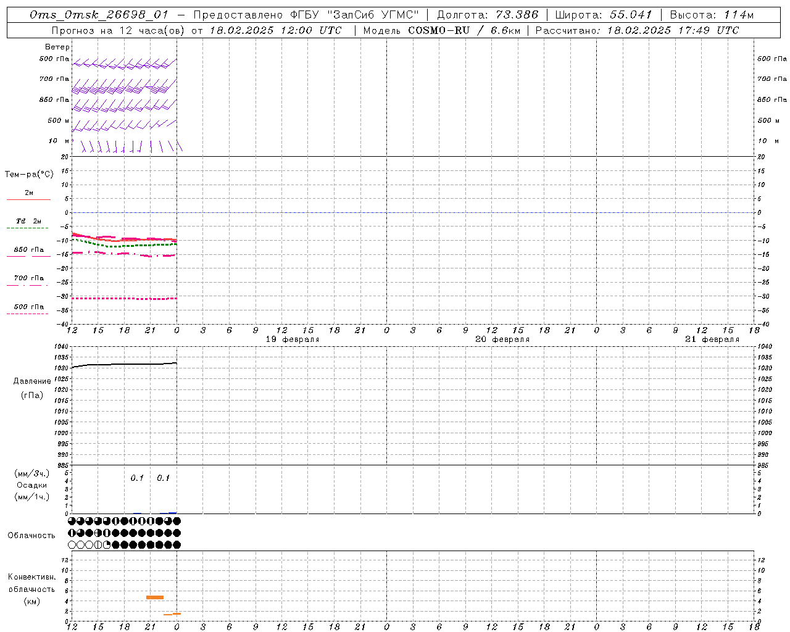Screen dimensions: 790x632
Task: Click the Ветер wind panel label
Action: pyautogui.click(x=57, y=47)
